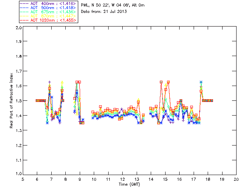This screenshot has height=194, width=243.
Task: Click the x-axis tick label 13
Action: pos(137,179)
